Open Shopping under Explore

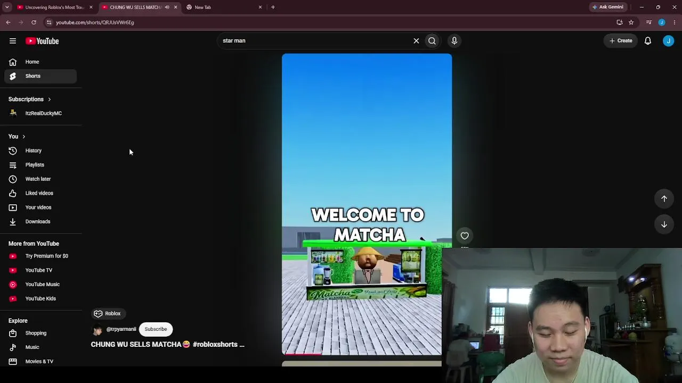click(x=40, y=333)
